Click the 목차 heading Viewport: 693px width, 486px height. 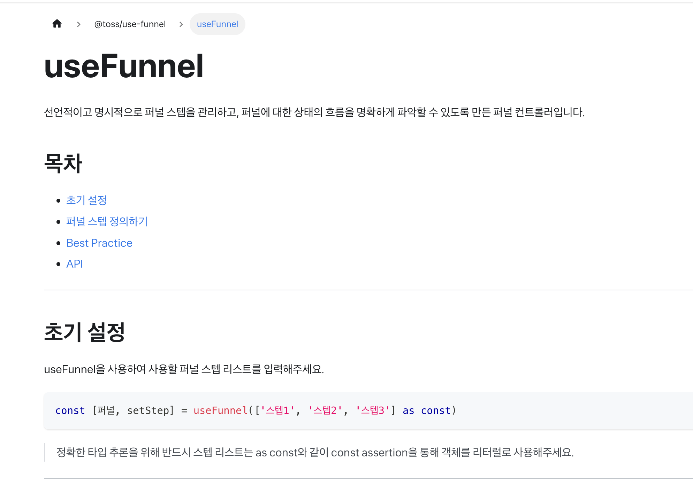63,163
